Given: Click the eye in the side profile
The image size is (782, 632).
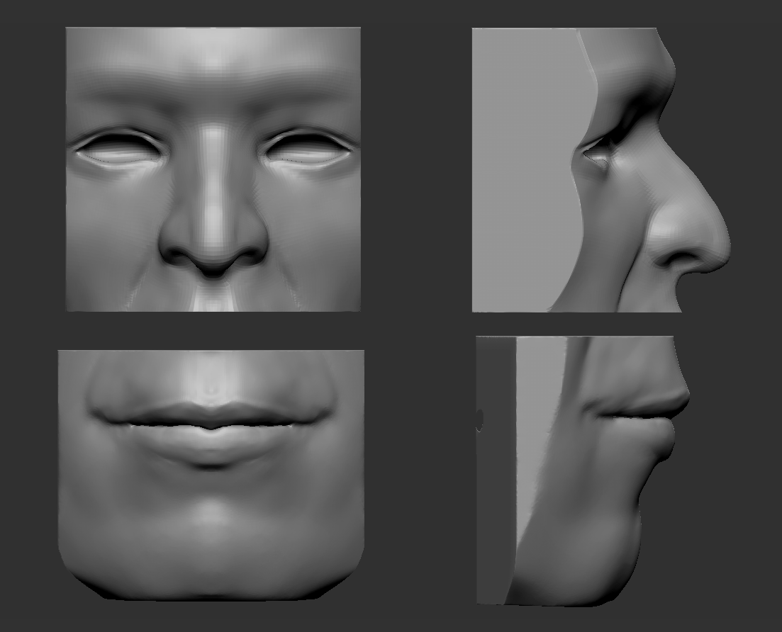Looking at the screenshot, I should tap(596, 152).
